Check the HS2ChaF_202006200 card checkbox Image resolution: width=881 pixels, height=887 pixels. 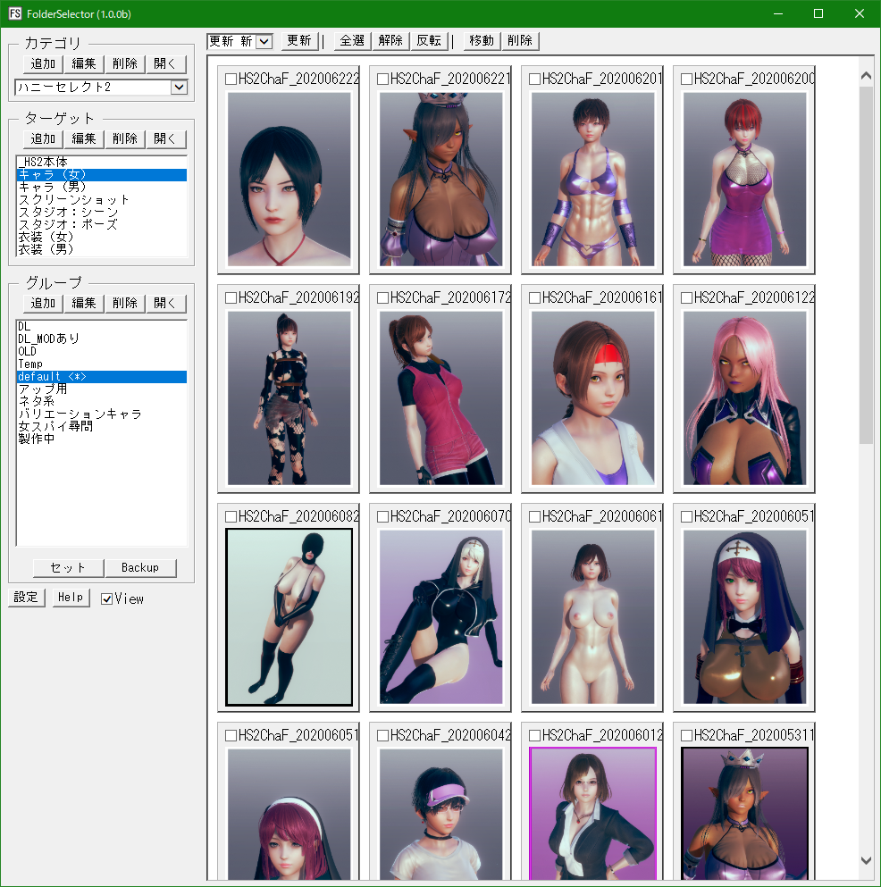coord(686,79)
